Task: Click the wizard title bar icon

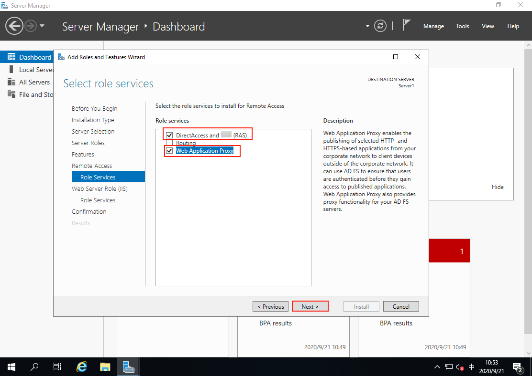Action: tap(61, 57)
